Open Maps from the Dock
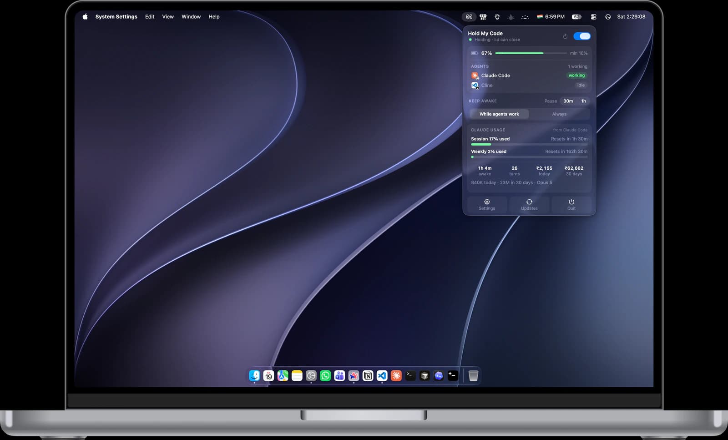The image size is (728, 440). pyautogui.click(x=283, y=375)
